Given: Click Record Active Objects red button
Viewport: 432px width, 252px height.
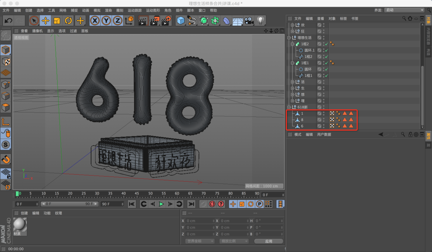Looking at the screenshot, I should (212, 204).
